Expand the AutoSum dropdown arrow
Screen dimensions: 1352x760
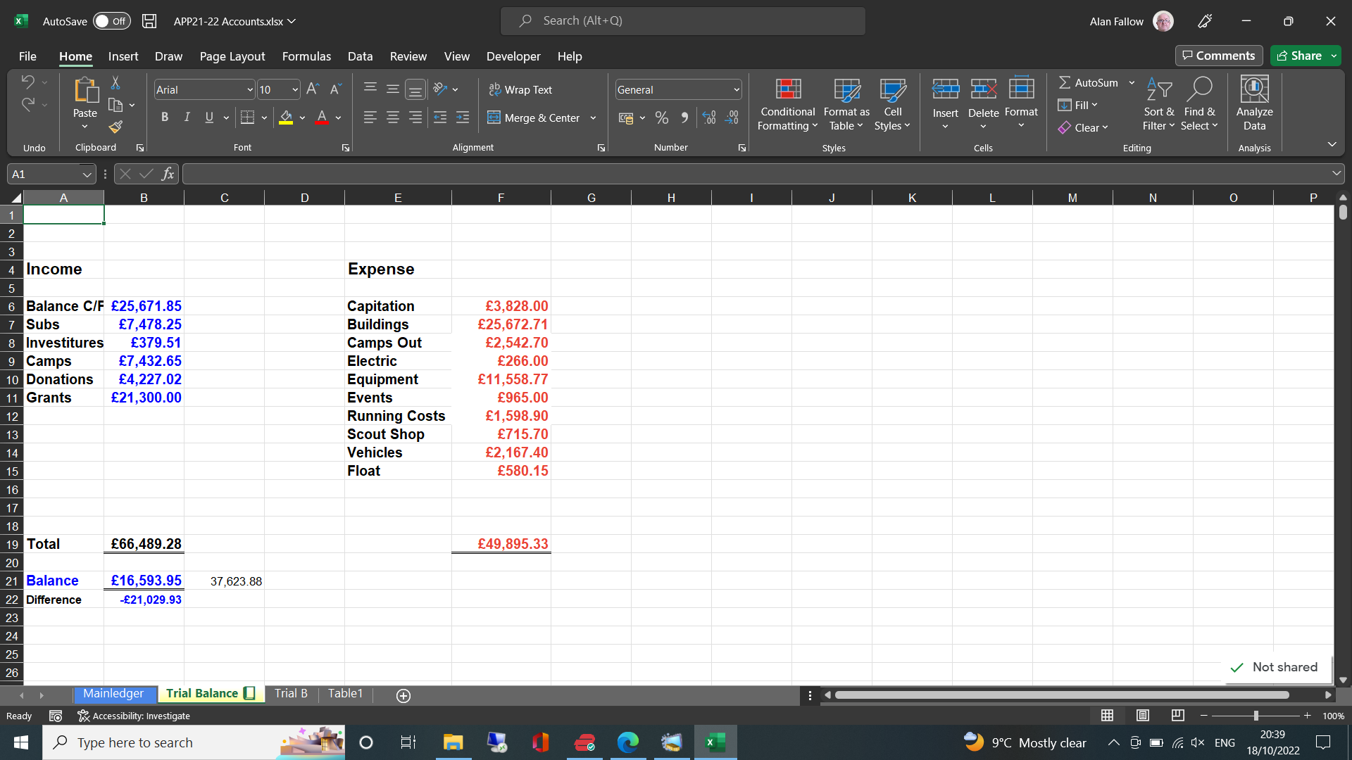click(1132, 83)
